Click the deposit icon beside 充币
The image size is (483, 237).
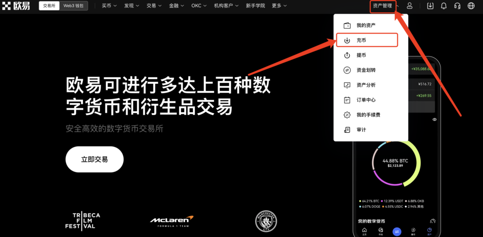tap(347, 41)
